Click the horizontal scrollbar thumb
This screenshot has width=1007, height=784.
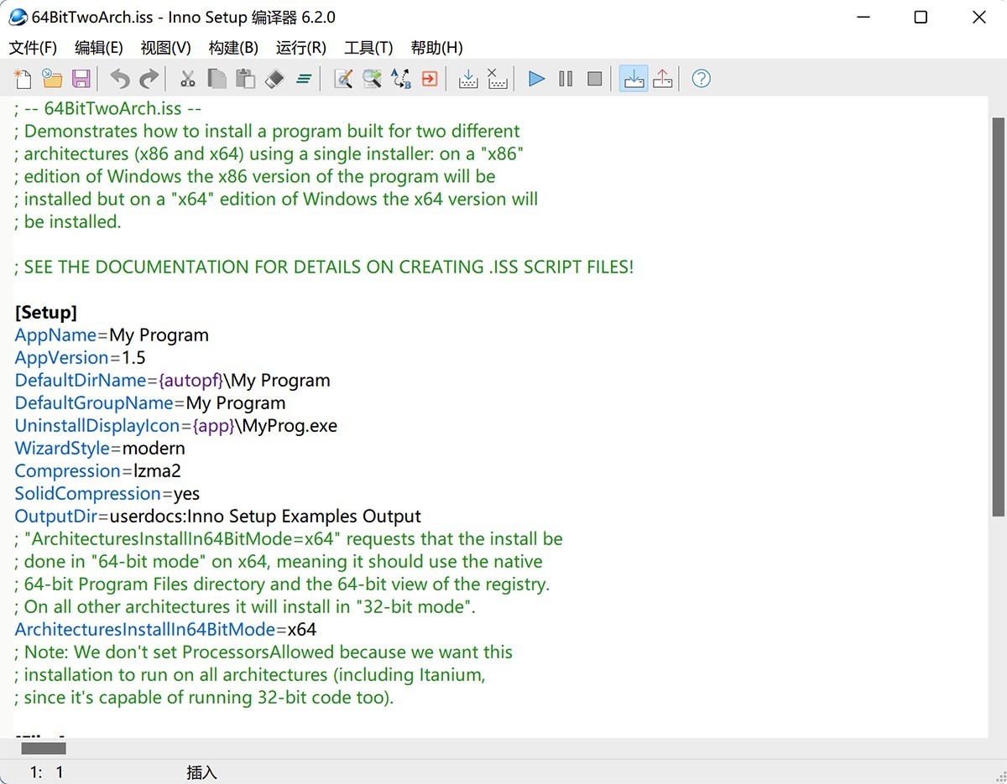pos(44,748)
